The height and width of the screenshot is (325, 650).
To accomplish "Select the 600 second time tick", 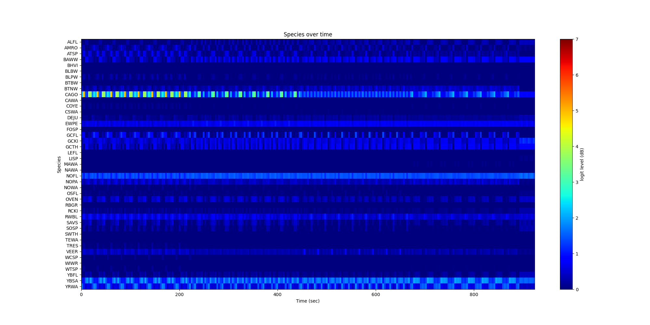I will click(x=376, y=294).
